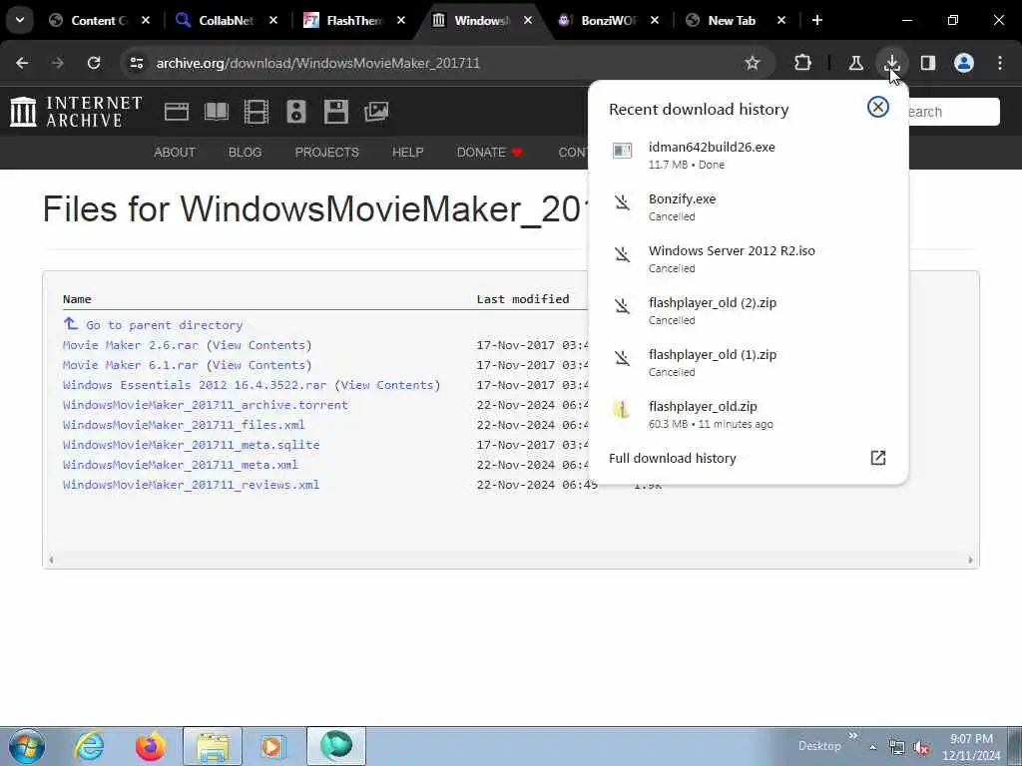Close the New Tab tab

coord(781,21)
